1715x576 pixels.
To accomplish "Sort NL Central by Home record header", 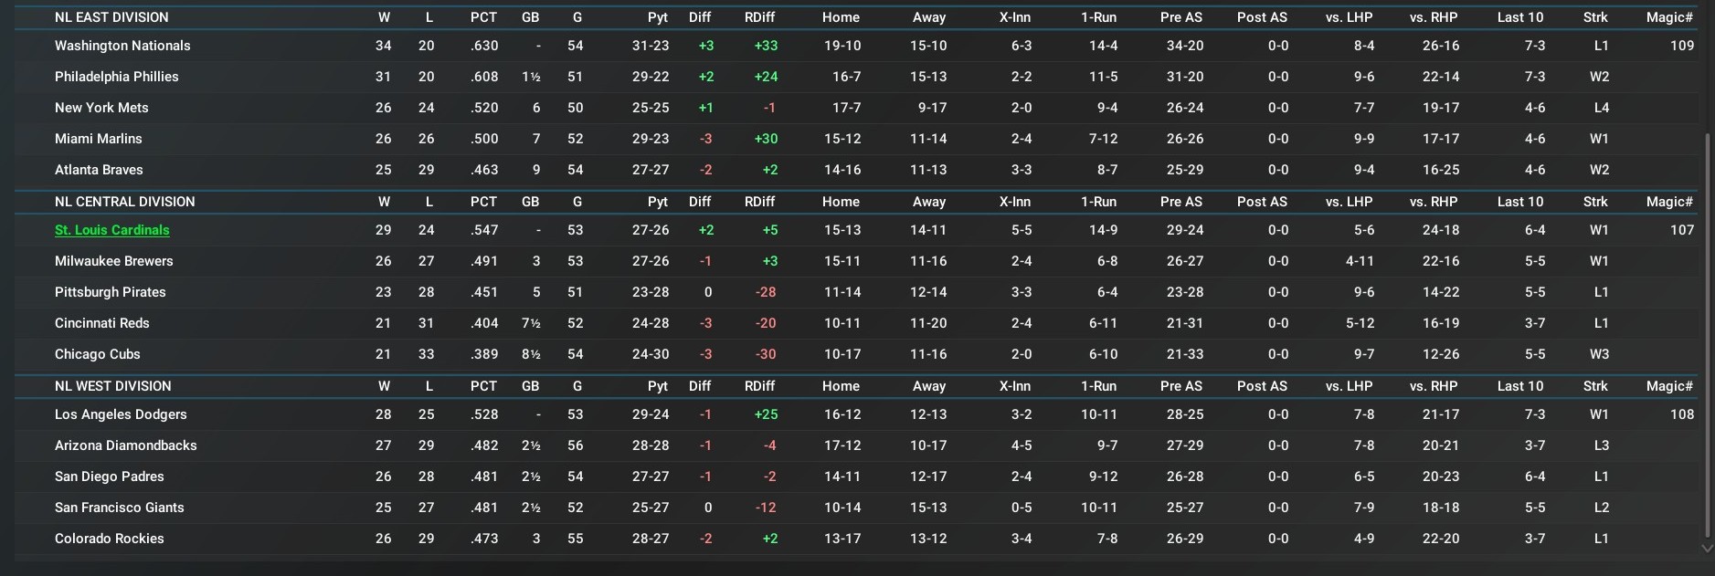I will pyautogui.click(x=840, y=202).
